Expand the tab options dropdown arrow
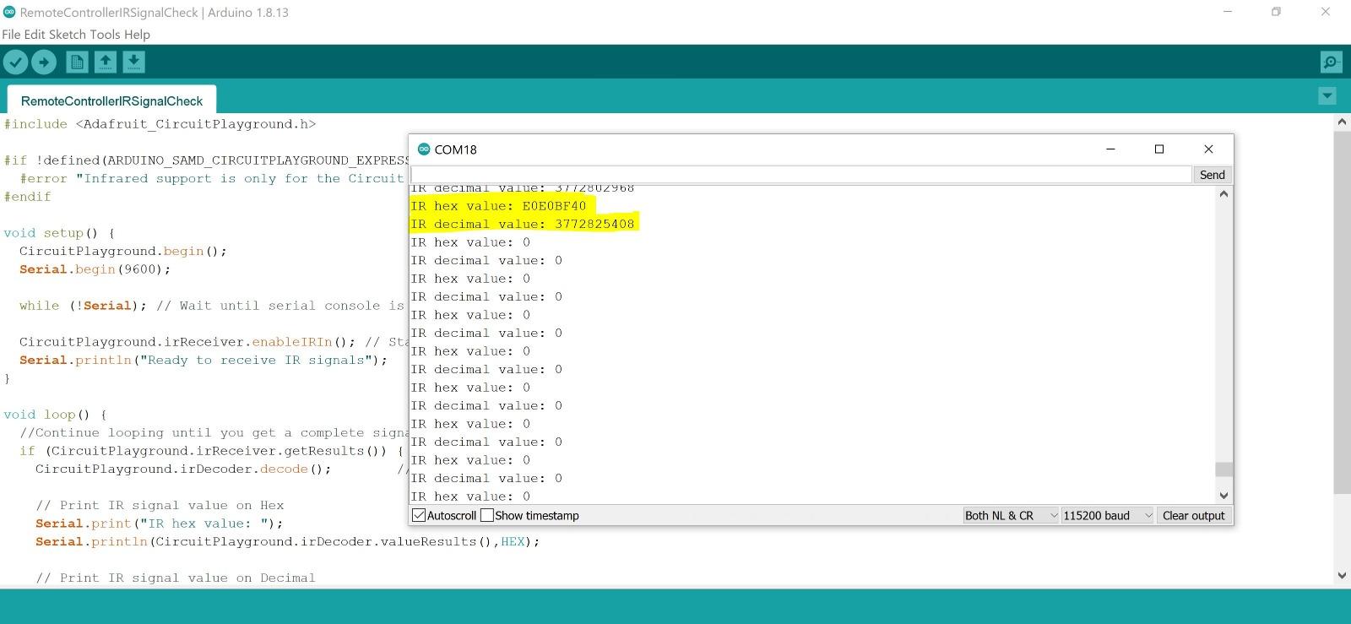Image resolution: width=1351 pixels, height=624 pixels. pyautogui.click(x=1327, y=96)
